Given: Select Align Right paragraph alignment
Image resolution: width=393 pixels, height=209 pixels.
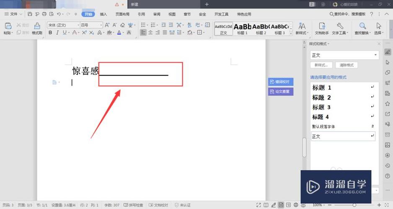Looking at the screenshot, I should [158, 32].
